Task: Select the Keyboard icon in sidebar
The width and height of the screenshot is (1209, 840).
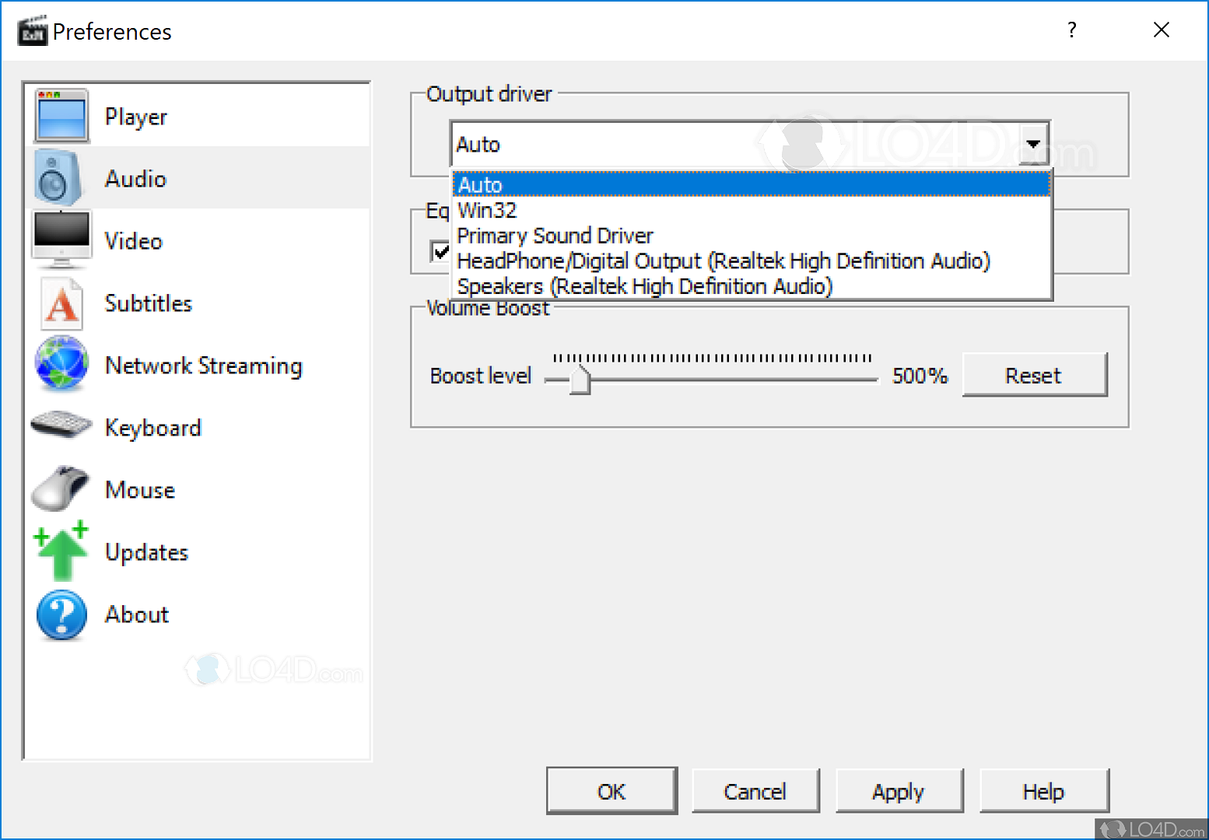Action: (x=61, y=425)
